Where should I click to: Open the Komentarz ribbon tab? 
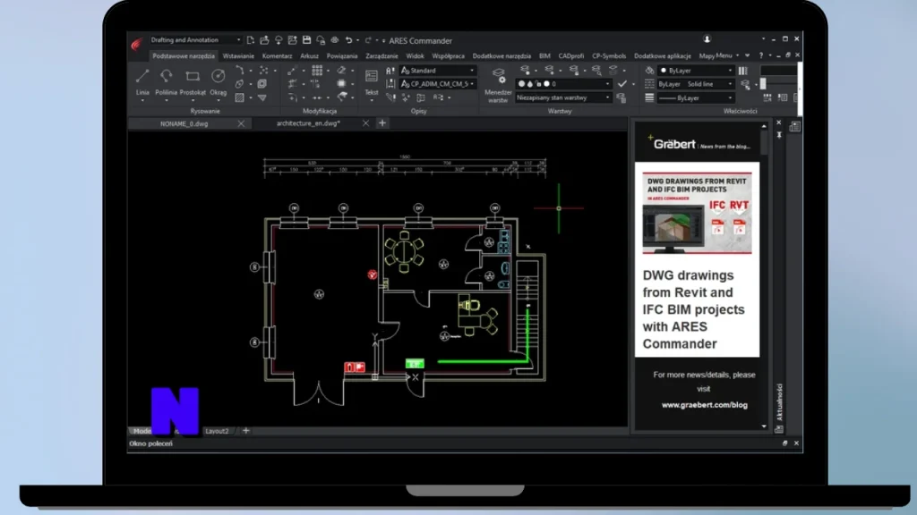pos(277,56)
